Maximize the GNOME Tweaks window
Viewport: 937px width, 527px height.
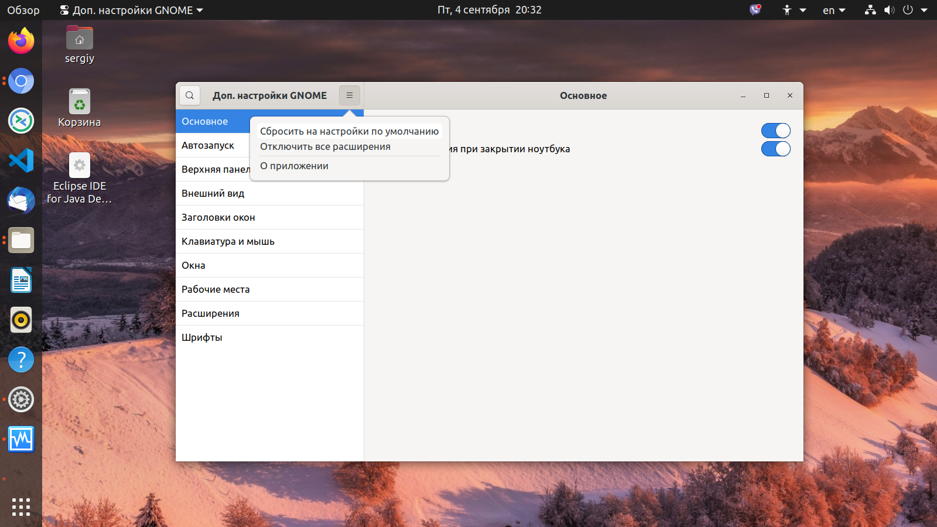click(x=767, y=95)
